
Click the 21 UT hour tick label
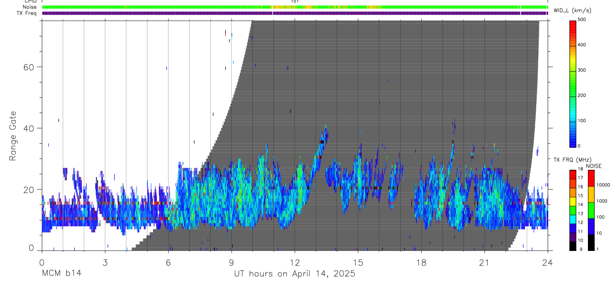point(485,262)
